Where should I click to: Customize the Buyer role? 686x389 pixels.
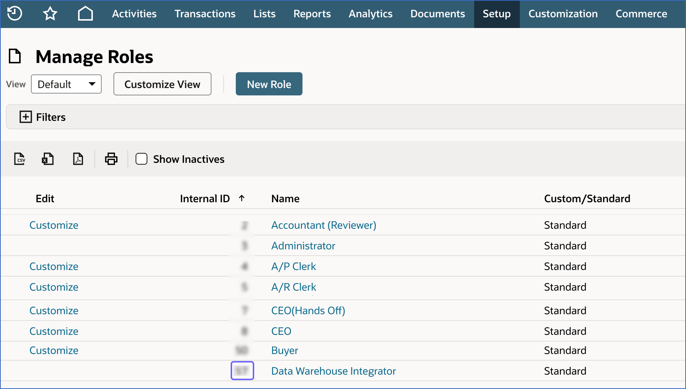point(54,350)
